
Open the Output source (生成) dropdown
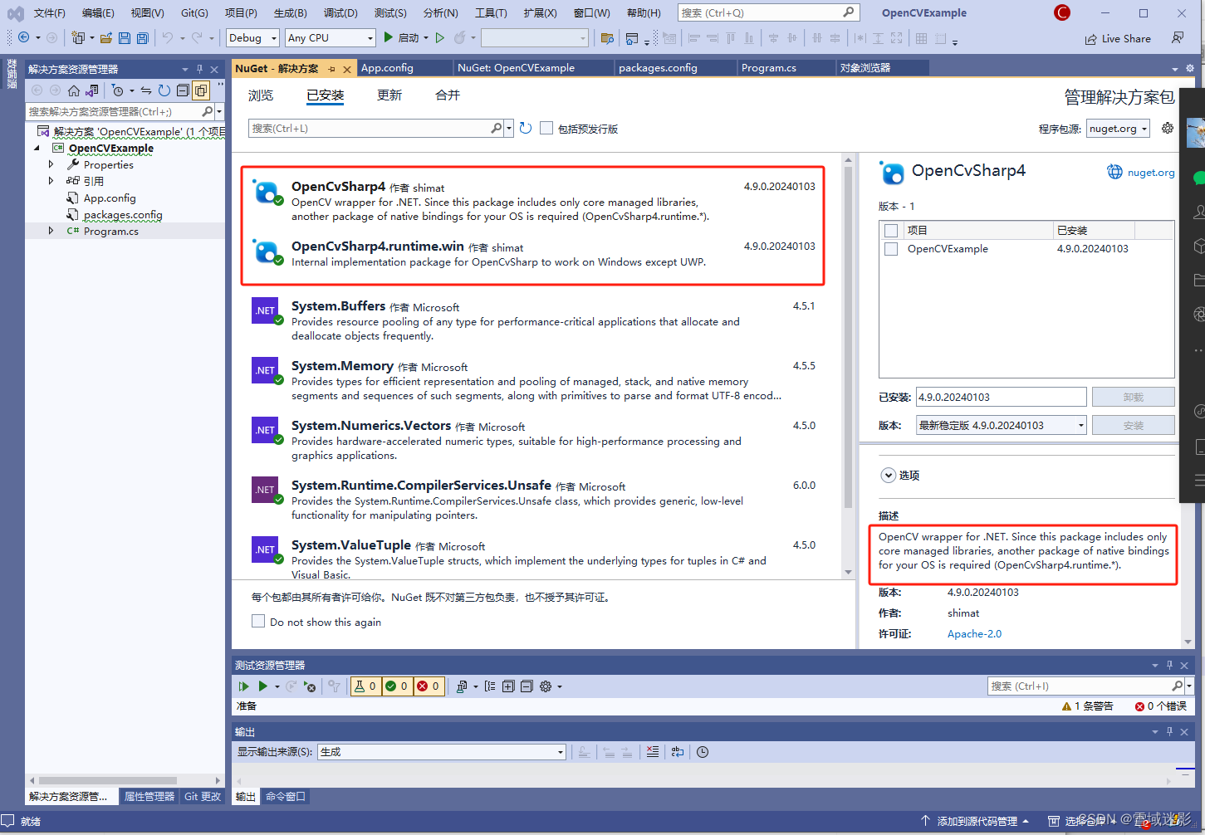(x=442, y=752)
